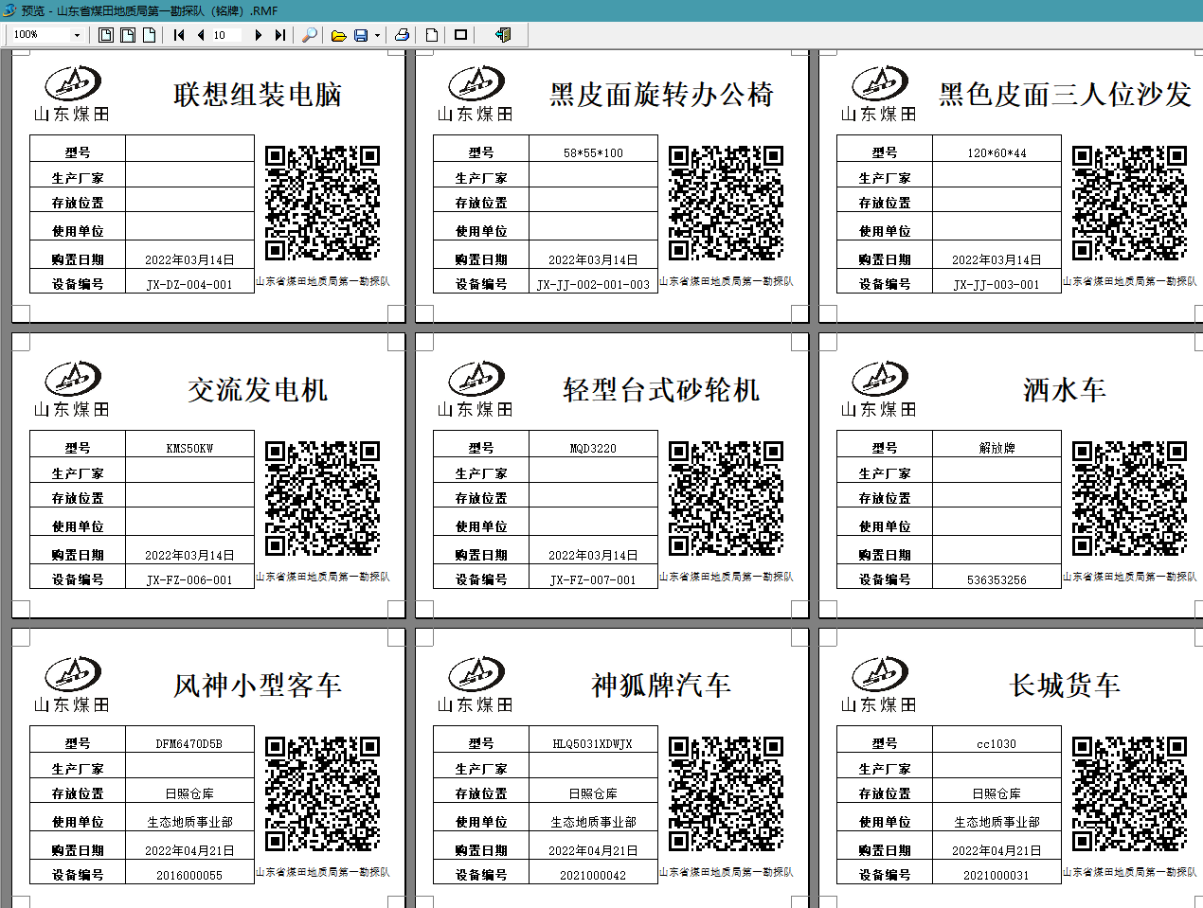Open a report file with folder icon
The image size is (1203, 908).
[338, 35]
